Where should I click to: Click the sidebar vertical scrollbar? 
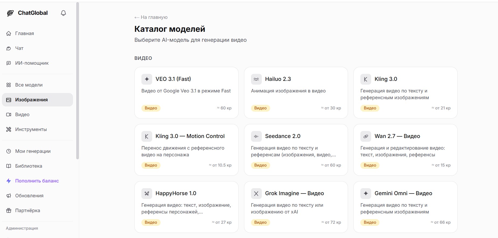[78, 81]
